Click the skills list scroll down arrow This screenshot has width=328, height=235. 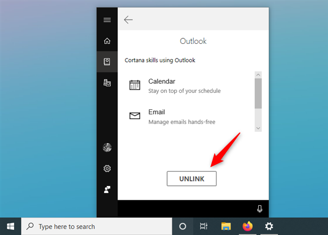pos(258,128)
